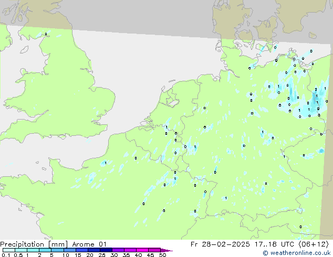The image size is (333, 257).
Task: Click the 0.1–0.5 mm legend color box
Action: pyautogui.click(x=9, y=250)
